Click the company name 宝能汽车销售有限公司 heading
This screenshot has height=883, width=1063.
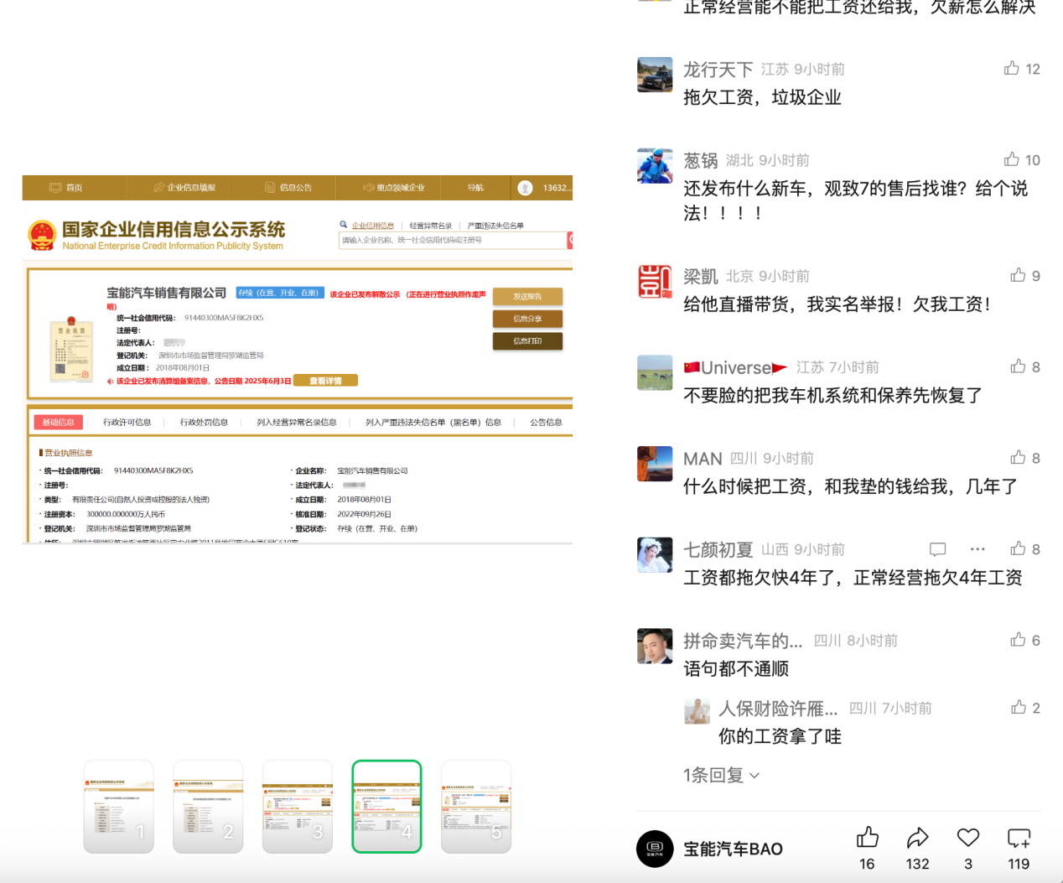(x=167, y=293)
